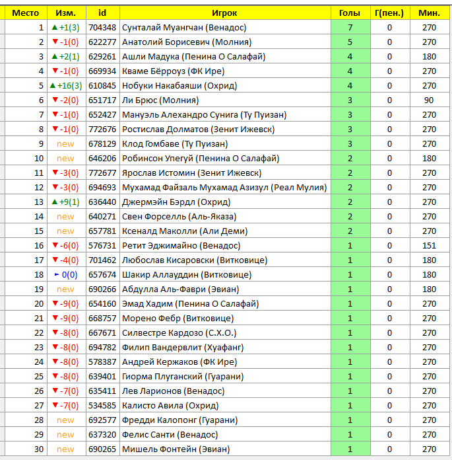The image size is (452, 460).
Task: Select Филип Вандервлит (Хуафанг)
Action: [225, 348]
